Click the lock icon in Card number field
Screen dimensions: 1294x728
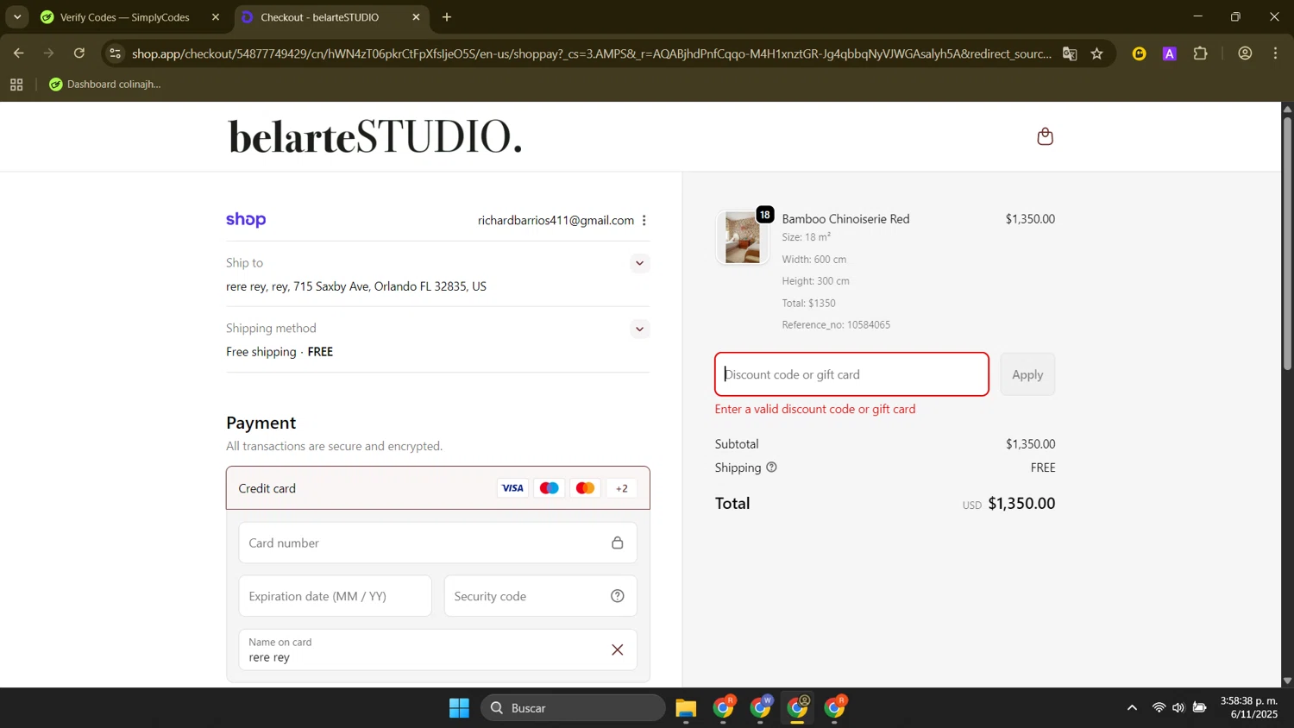click(618, 543)
